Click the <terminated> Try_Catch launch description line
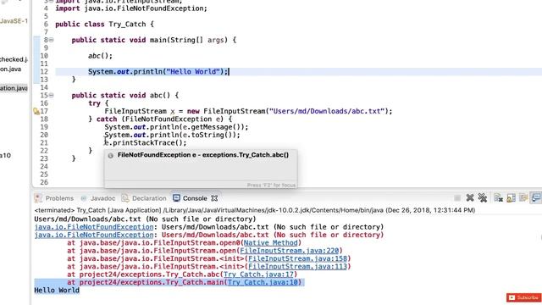The height and width of the screenshot is (305, 542). coord(255,210)
